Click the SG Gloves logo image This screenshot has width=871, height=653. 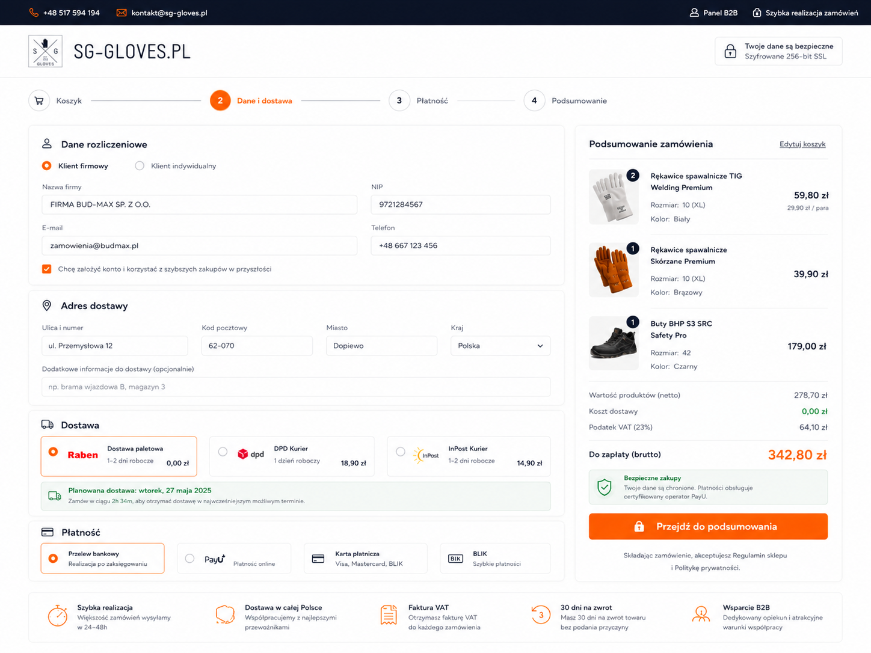(x=45, y=51)
